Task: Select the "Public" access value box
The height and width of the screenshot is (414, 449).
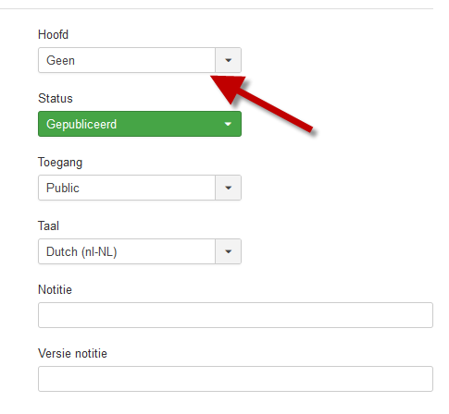Action: click(x=127, y=188)
